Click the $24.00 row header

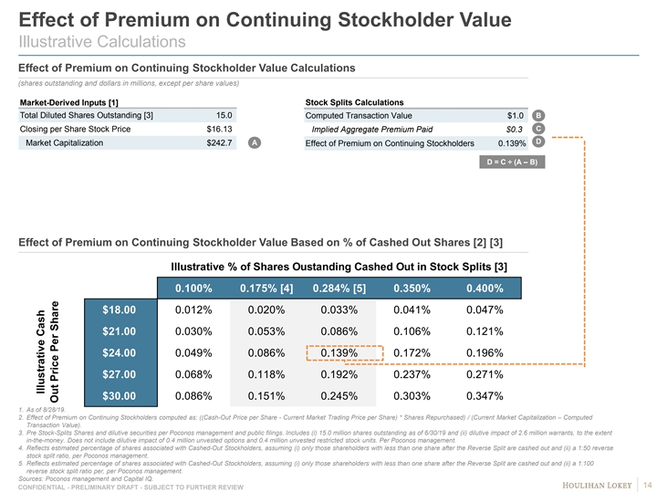120,353
